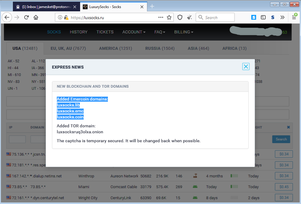Click the luxsocksruq3olxa.onion TOR domain
Screen dimensions: 301x204
(80, 132)
